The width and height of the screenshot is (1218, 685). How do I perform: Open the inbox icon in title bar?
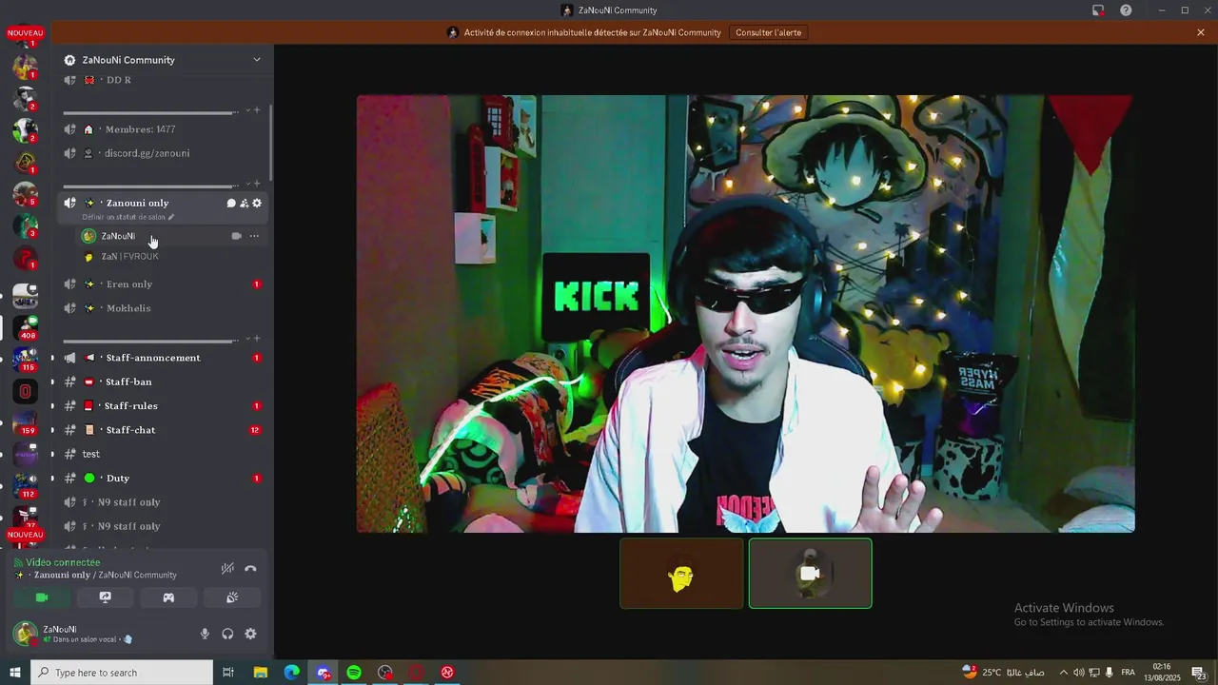1098,10
